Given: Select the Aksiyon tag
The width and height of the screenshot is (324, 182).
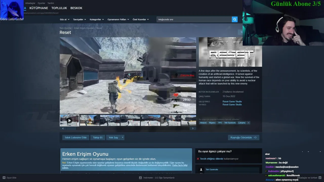Looking at the screenshot, I should [203, 123].
